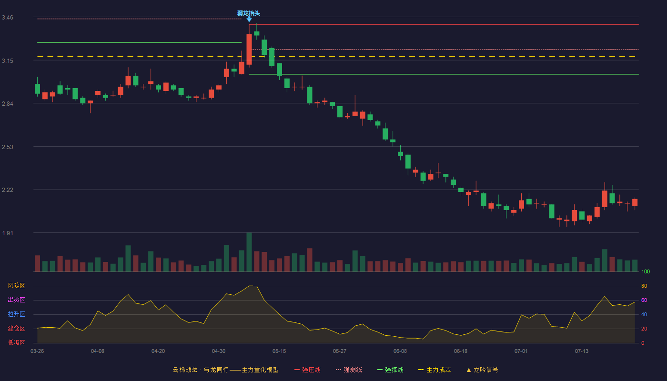667x381 pixels.
Task: Click the 06-08 date label
Action: [400, 351]
